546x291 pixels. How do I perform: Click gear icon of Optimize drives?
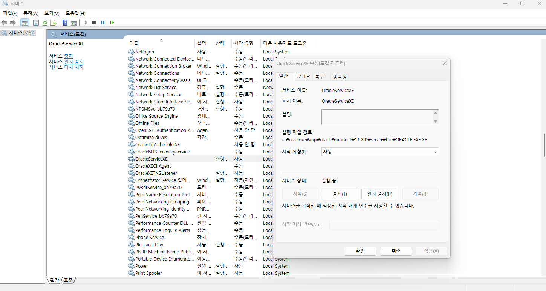132,137
